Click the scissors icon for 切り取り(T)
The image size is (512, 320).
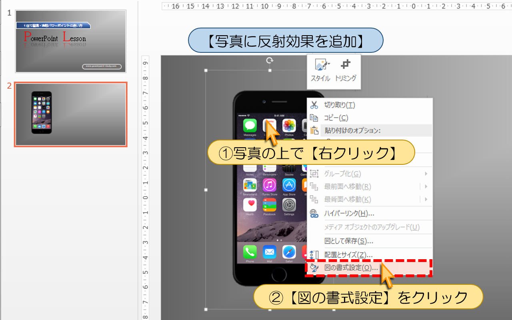(314, 105)
